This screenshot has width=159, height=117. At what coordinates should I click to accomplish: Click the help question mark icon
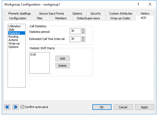click(138, 4)
